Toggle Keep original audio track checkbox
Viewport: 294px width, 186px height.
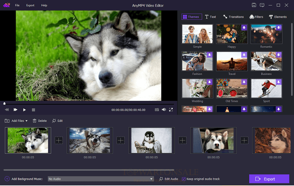click(184, 179)
